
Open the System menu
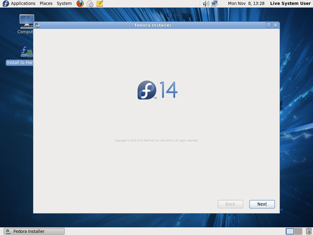tap(64, 4)
